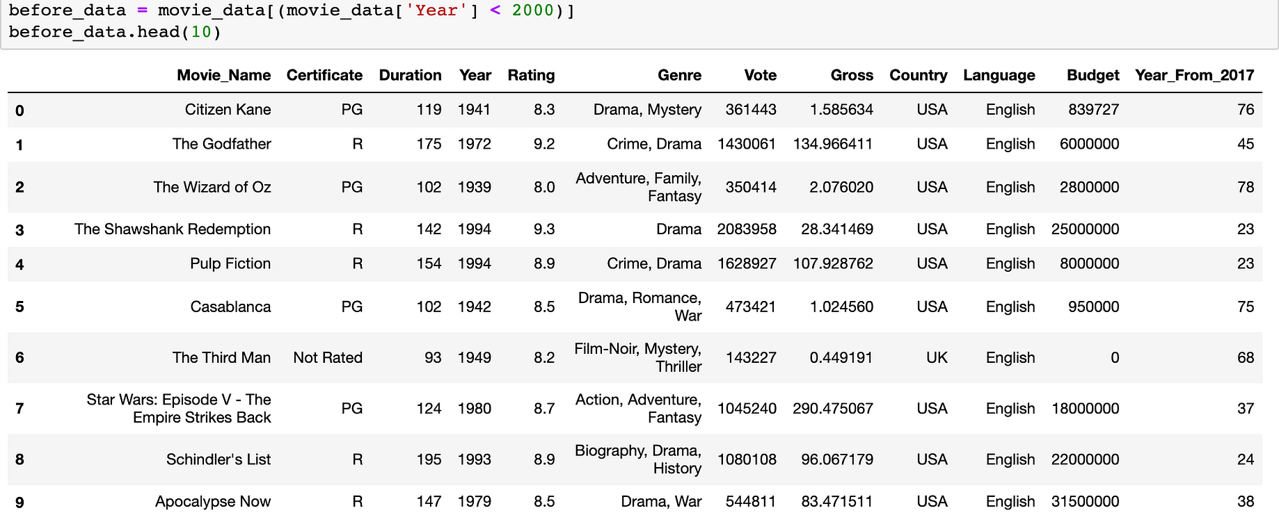This screenshot has width=1279, height=522.
Task: Click the year 1939 cell
Action: tap(475, 187)
